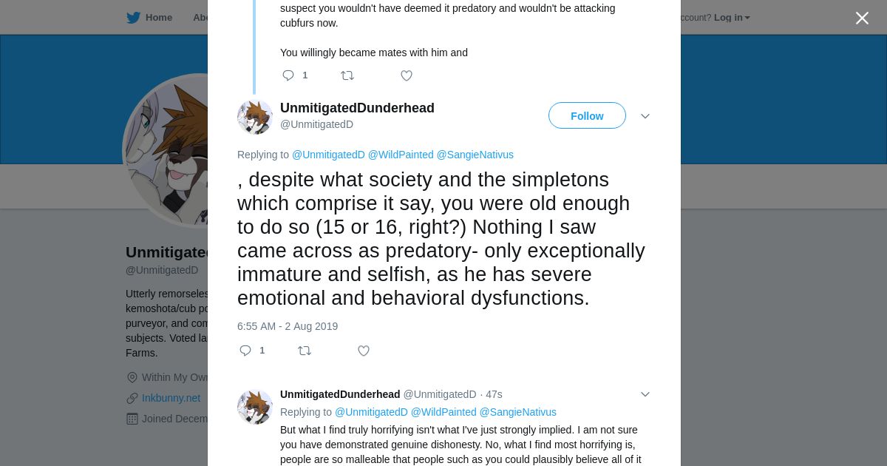Open the 6:55 AM - 2 Aug 2019 timestamp
The height and width of the screenshot is (466, 887).
coord(288,326)
